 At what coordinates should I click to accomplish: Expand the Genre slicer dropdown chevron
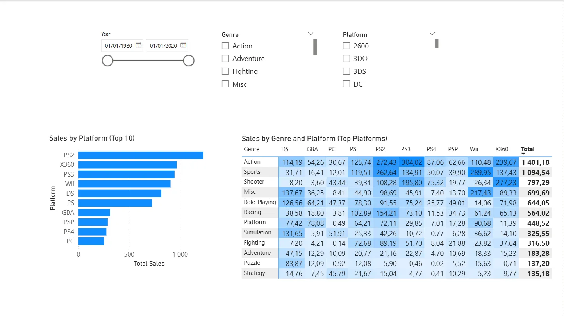tap(311, 34)
